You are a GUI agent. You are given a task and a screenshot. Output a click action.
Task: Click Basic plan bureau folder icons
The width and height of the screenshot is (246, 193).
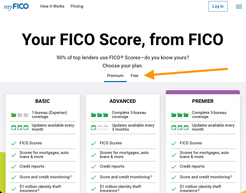20,115
